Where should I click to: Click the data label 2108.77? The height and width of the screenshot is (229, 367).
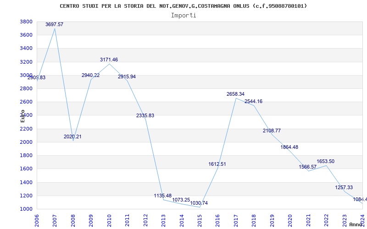coord(272,131)
